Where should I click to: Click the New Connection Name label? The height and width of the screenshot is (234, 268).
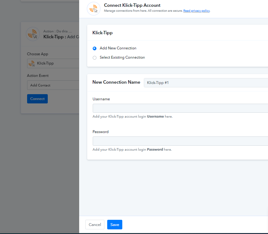[116, 82]
